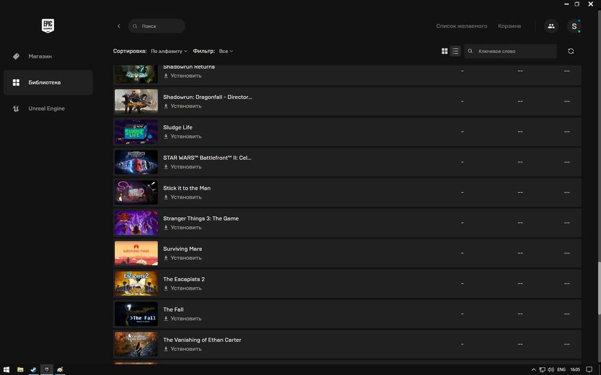Open the Windows notification center

(589, 369)
